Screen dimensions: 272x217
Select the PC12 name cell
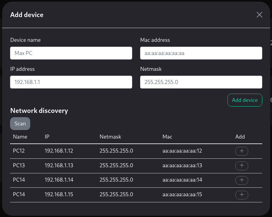click(19, 151)
